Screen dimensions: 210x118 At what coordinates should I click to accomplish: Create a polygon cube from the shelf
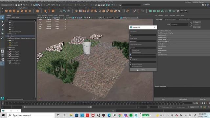pos(10,11)
